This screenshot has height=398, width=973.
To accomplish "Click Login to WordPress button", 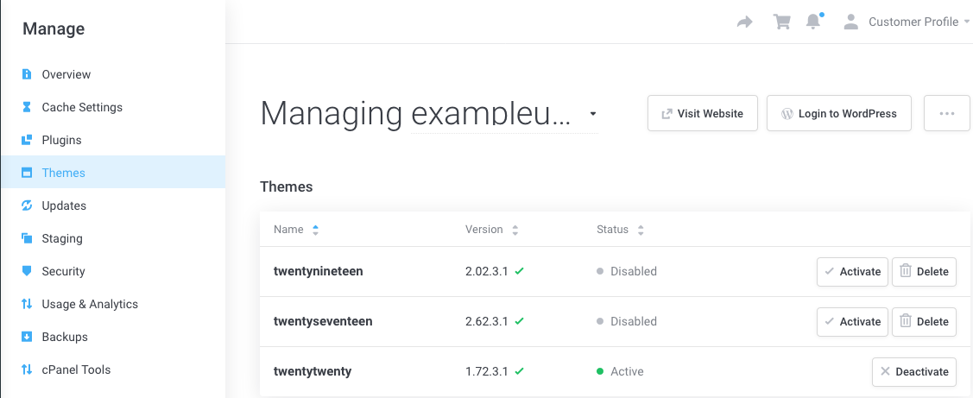I will click(838, 113).
